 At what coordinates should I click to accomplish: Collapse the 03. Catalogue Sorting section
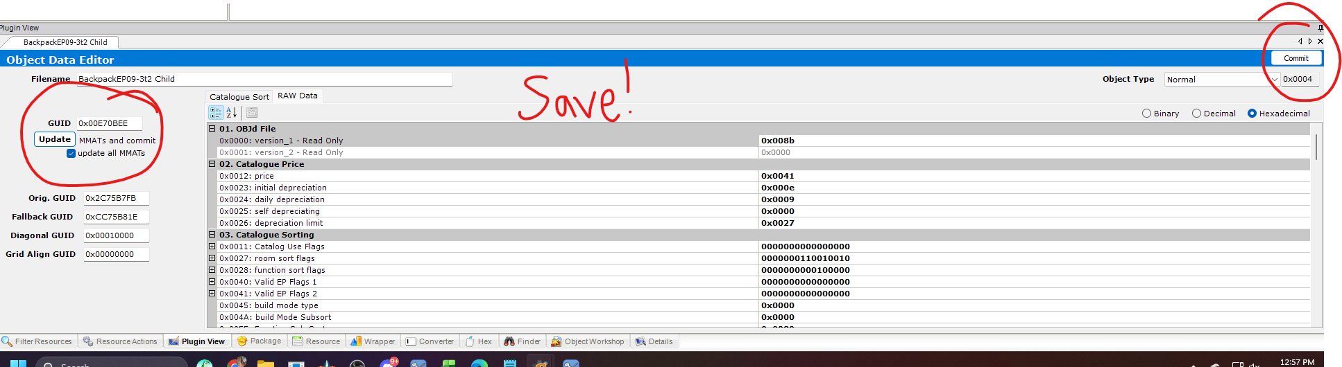point(212,235)
